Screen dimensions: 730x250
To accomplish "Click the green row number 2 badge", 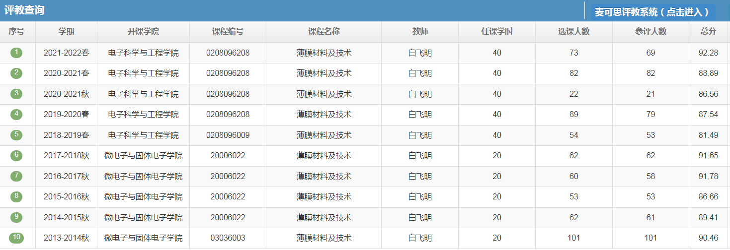I will click(16, 73).
